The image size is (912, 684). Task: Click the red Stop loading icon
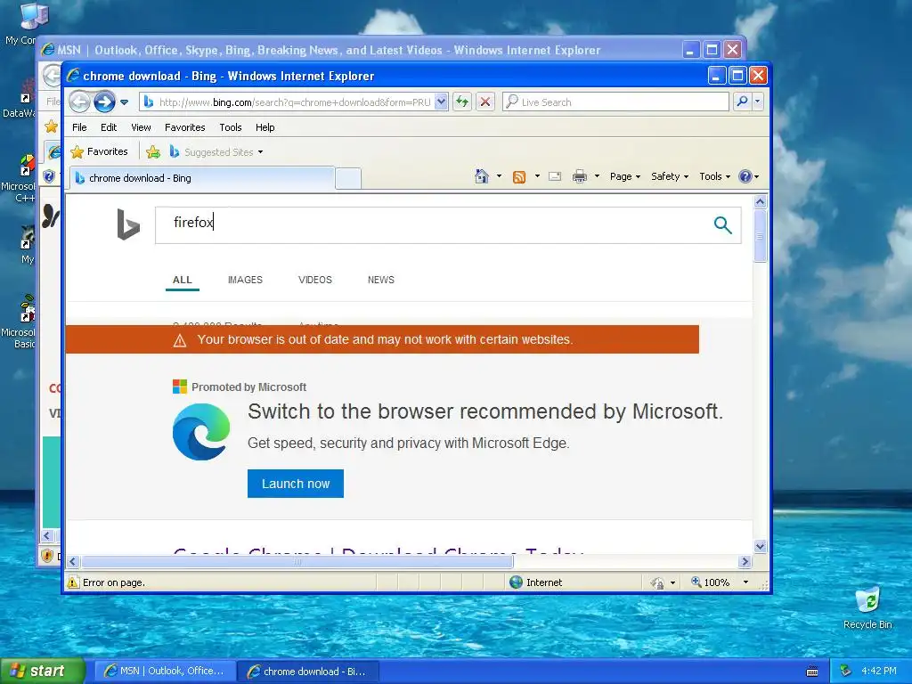point(485,102)
